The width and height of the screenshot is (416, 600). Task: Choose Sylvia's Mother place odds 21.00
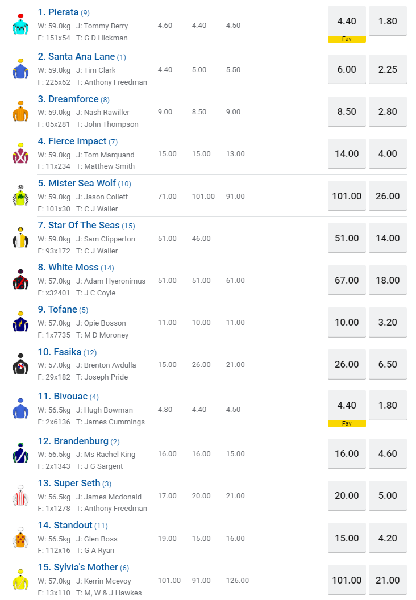tap(388, 580)
